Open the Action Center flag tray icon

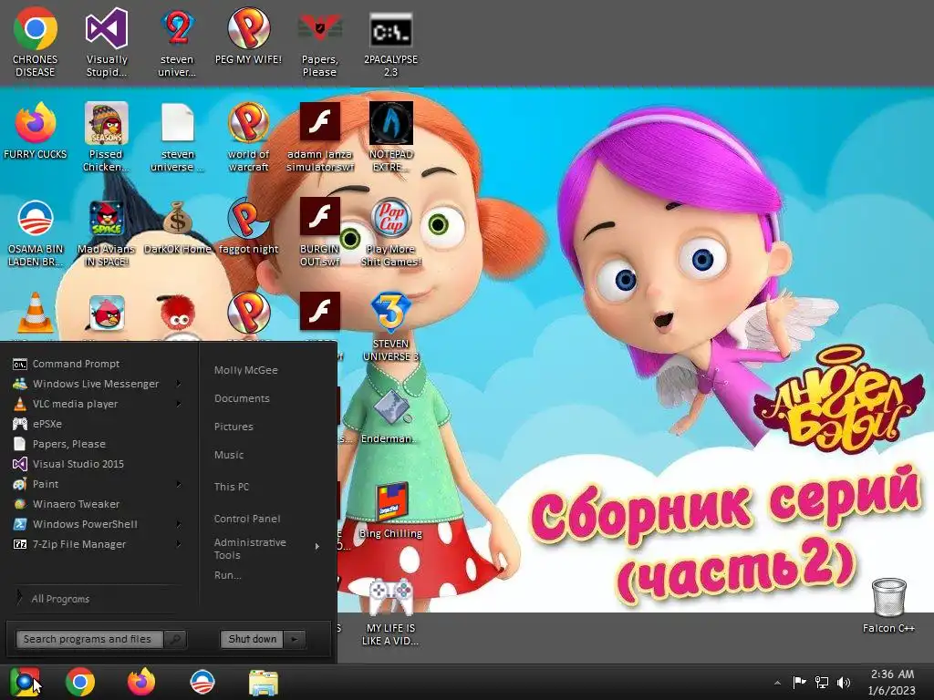click(x=799, y=682)
